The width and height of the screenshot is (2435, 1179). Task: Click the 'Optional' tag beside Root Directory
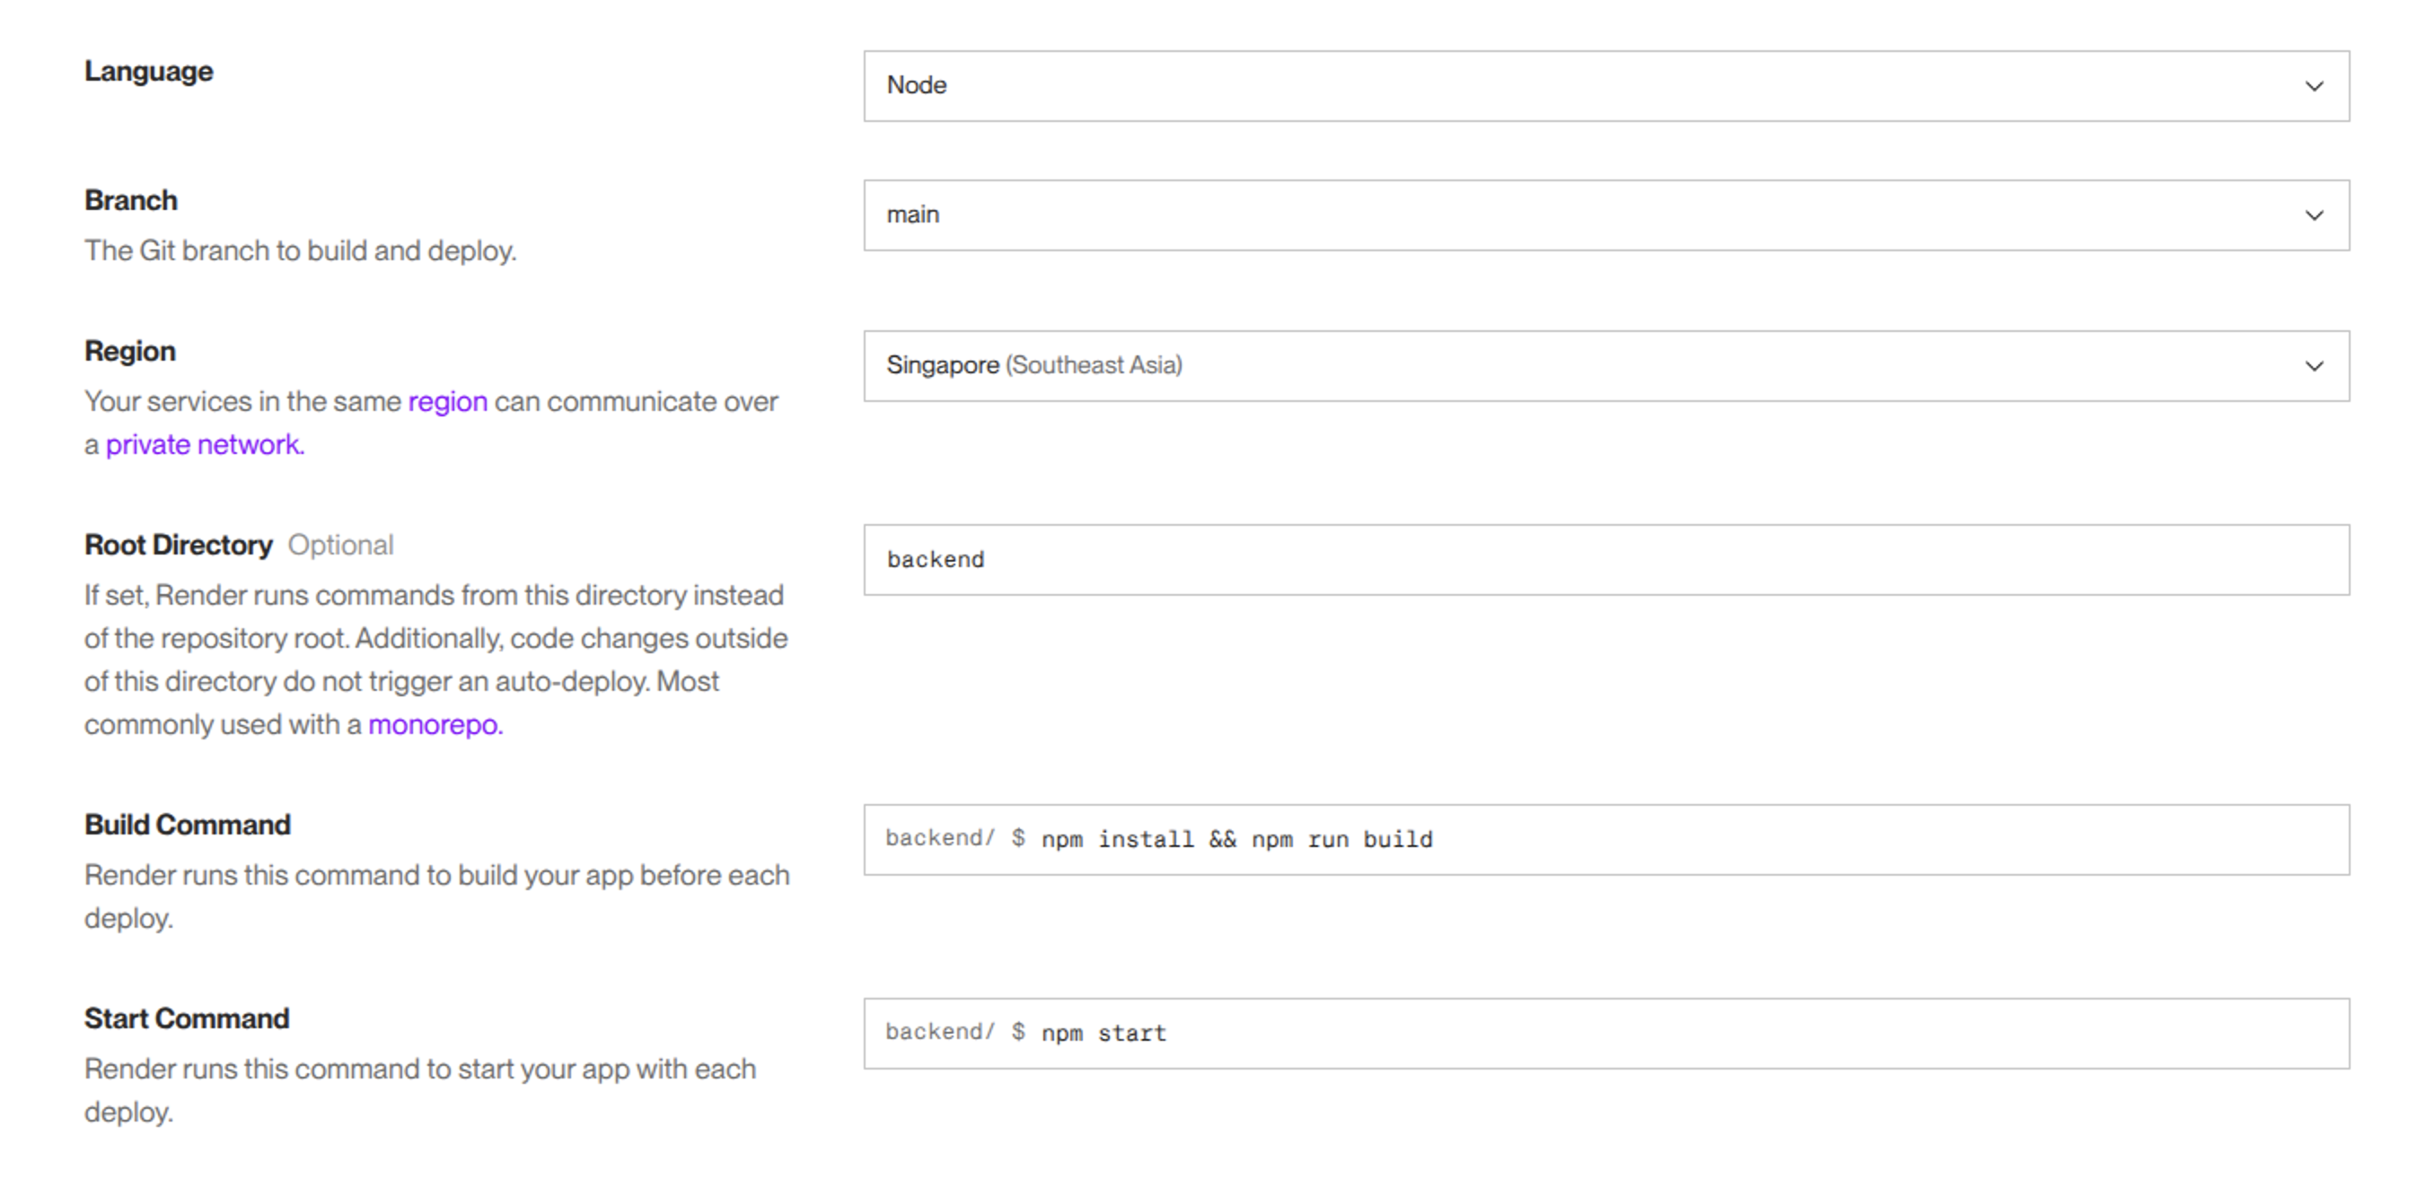pyautogui.click(x=340, y=546)
